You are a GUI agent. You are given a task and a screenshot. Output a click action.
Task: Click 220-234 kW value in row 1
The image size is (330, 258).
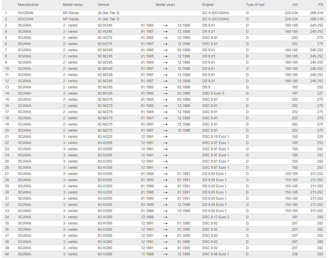tap(291, 13)
